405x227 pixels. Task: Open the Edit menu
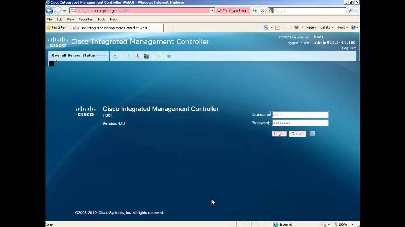click(x=59, y=19)
